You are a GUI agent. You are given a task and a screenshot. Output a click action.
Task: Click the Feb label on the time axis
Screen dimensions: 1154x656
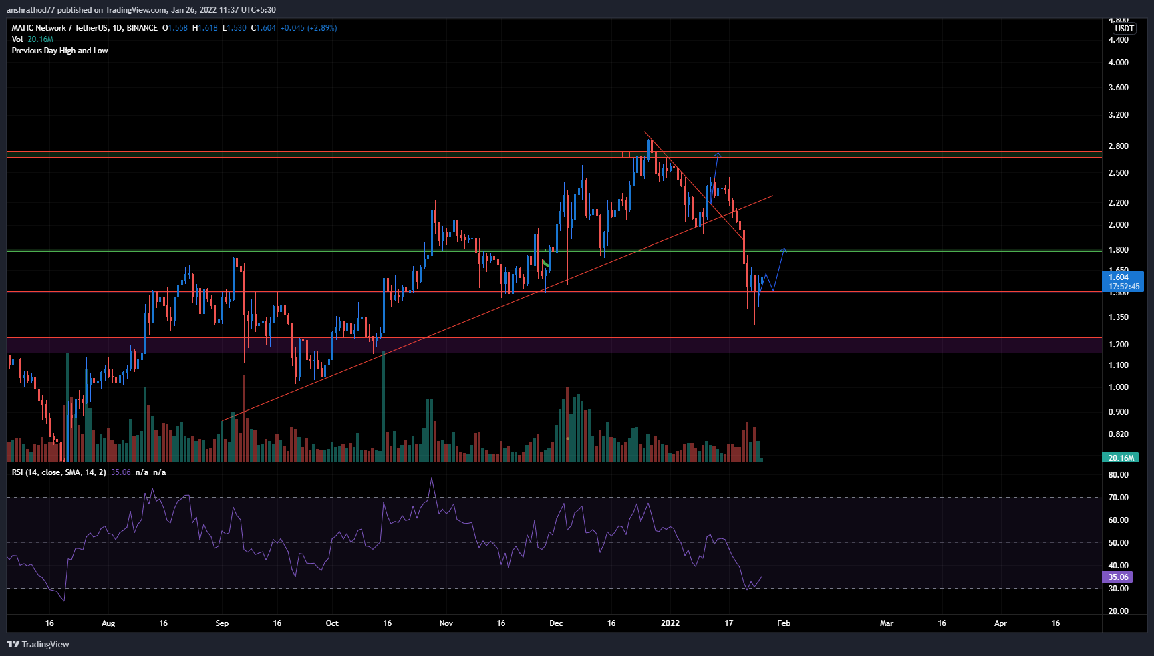(x=784, y=623)
